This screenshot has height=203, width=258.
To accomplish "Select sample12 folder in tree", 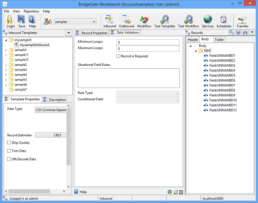I will pyautogui.click(x=19, y=60).
